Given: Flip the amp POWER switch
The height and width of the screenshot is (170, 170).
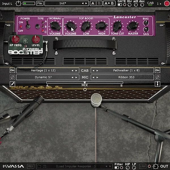Looking at the screenshot, I should [28, 26].
